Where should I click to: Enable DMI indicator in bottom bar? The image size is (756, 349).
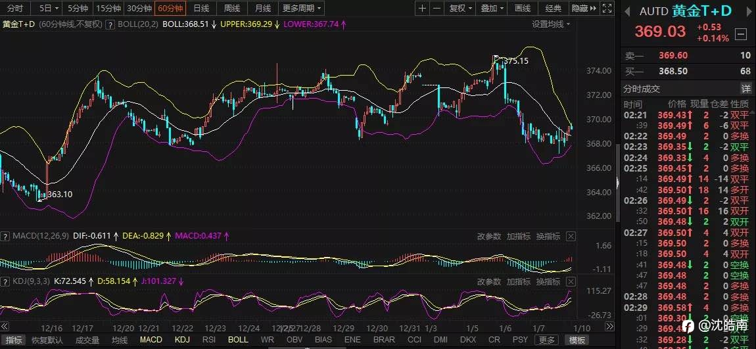tap(440, 340)
